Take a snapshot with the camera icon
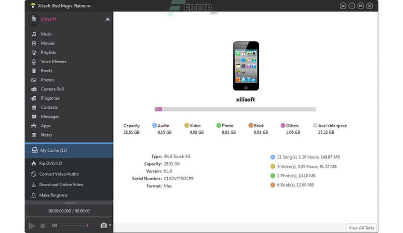This screenshot has height=233, width=403. coord(104,225)
